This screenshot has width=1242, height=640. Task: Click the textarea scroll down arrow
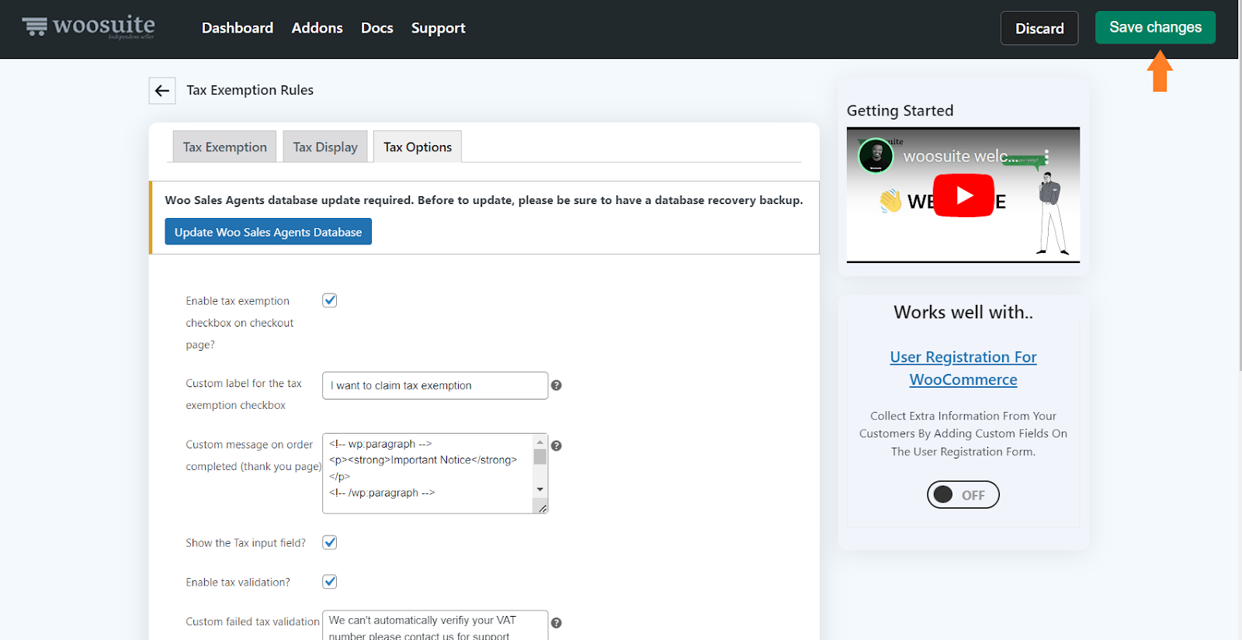pyautogui.click(x=540, y=490)
